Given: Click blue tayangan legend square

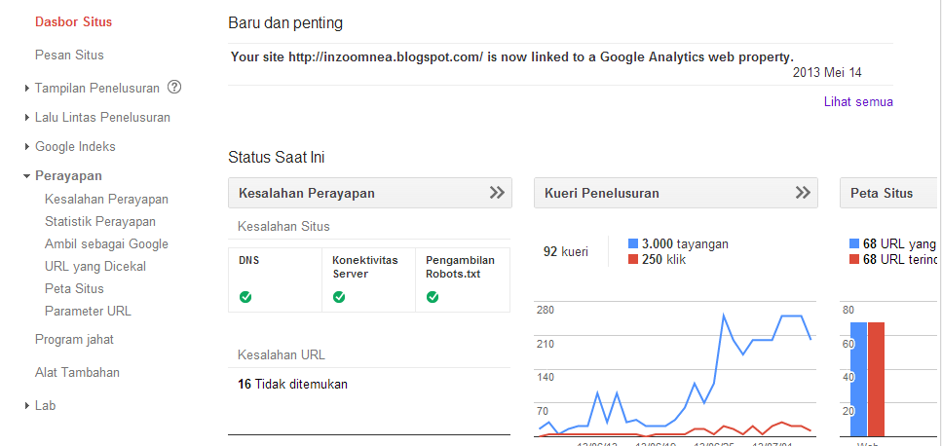Looking at the screenshot, I should coord(633,243).
